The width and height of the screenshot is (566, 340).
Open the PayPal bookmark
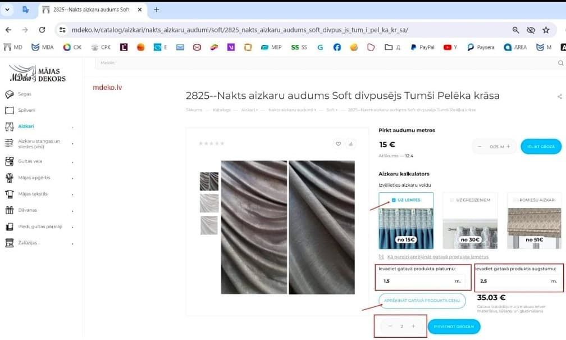click(422, 47)
